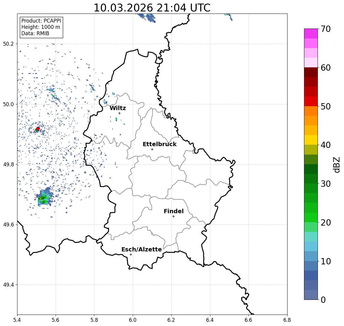This screenshot has width=344, height=326.
Task: Click the light blue colorbar segment above 10
Action: pos(311,256)
